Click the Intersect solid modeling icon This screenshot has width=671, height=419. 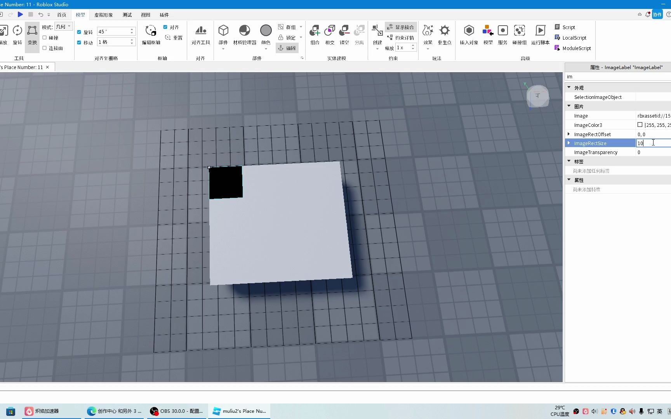click(x=330, y=35)
